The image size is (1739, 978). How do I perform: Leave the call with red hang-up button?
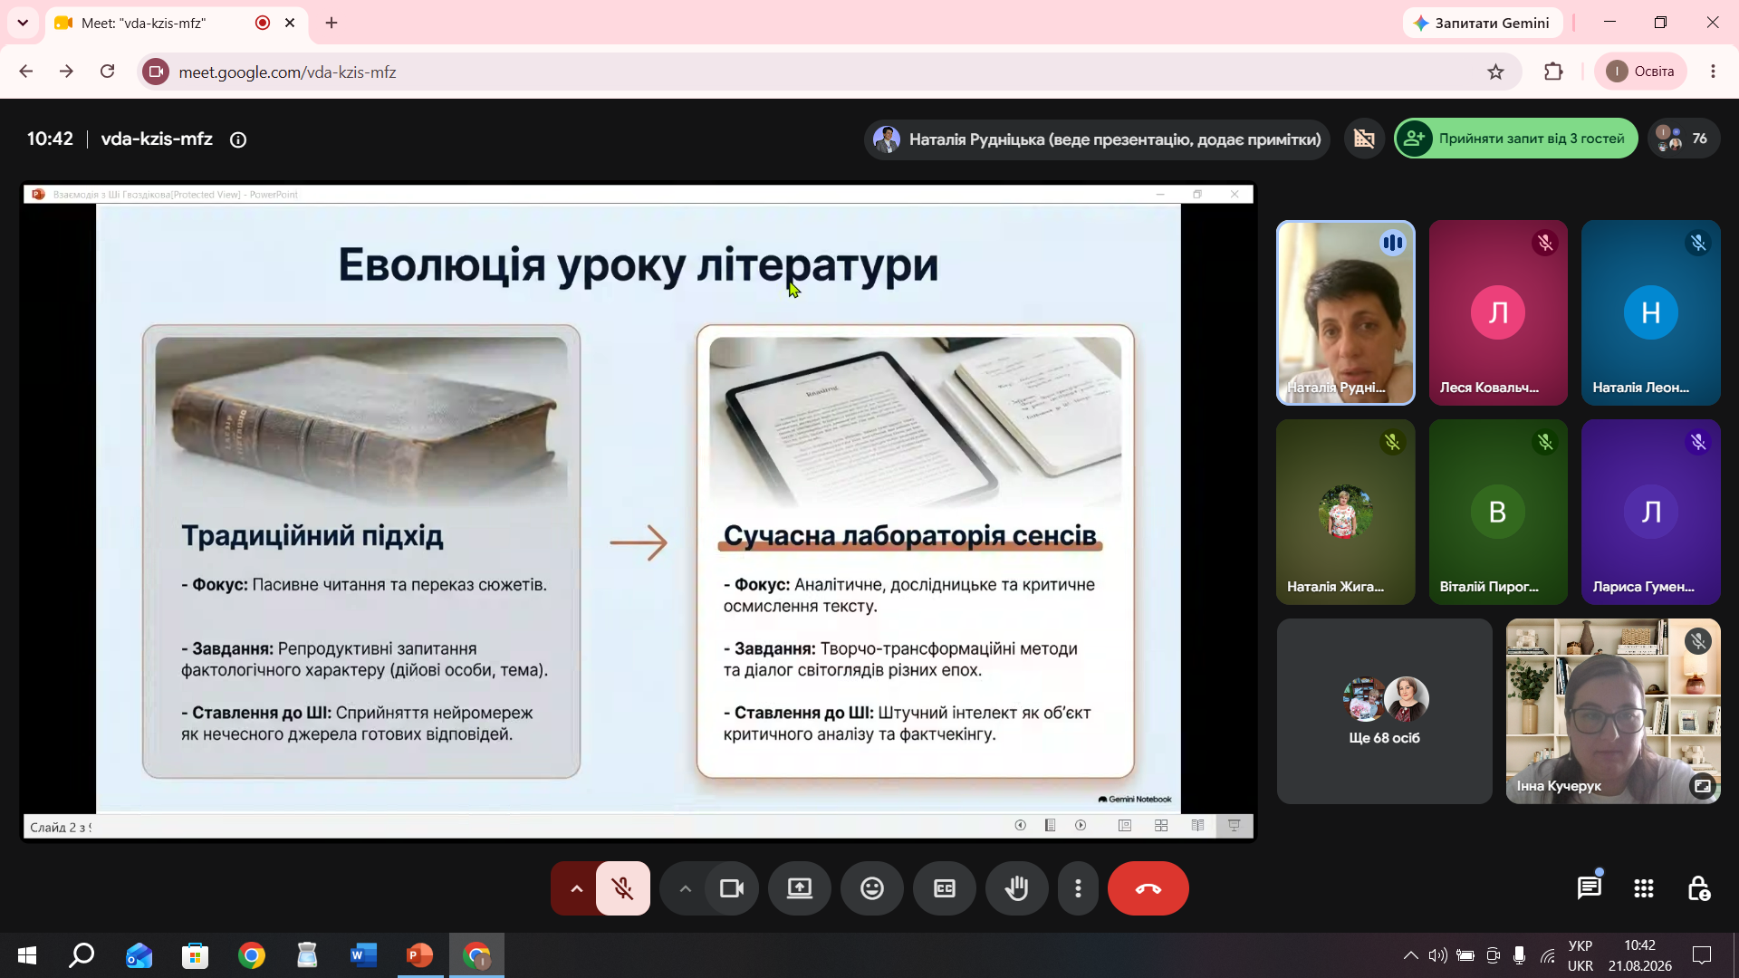pos(1148,888)
